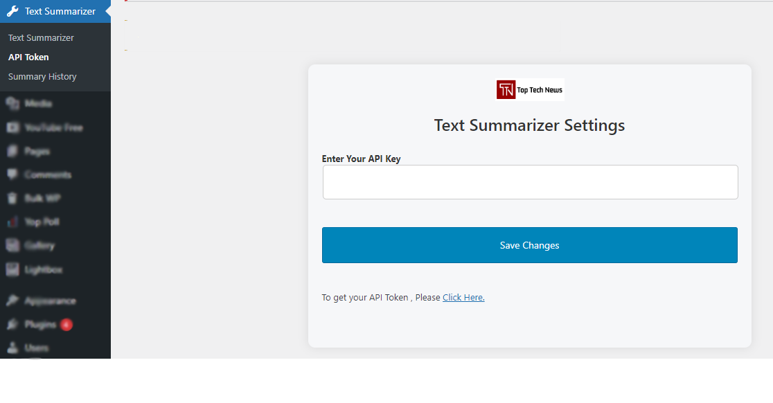Click the wrench icon beside Text Summarizer header
Image resolution: width=773 pixels, height=403 pixels.
click(13, 11)
